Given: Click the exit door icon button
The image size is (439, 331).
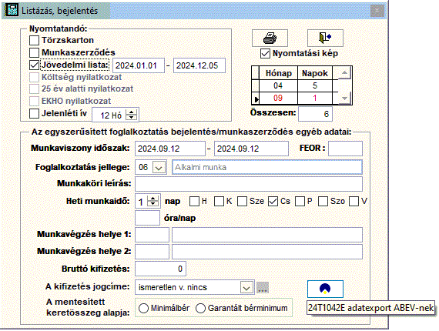Looking at the screenshot, I should (x=325, y=38).
